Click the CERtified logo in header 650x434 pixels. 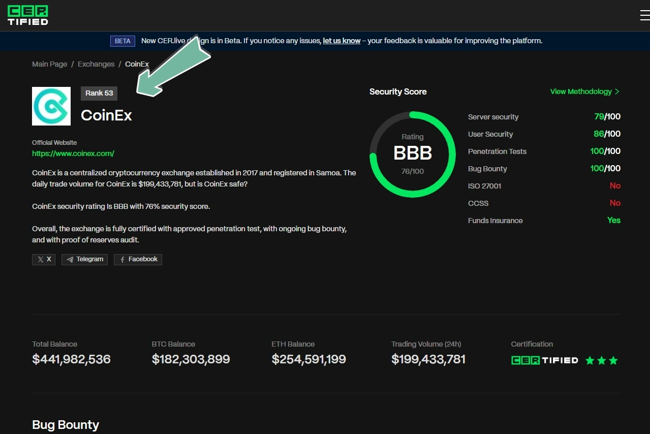tap(28, 15)
